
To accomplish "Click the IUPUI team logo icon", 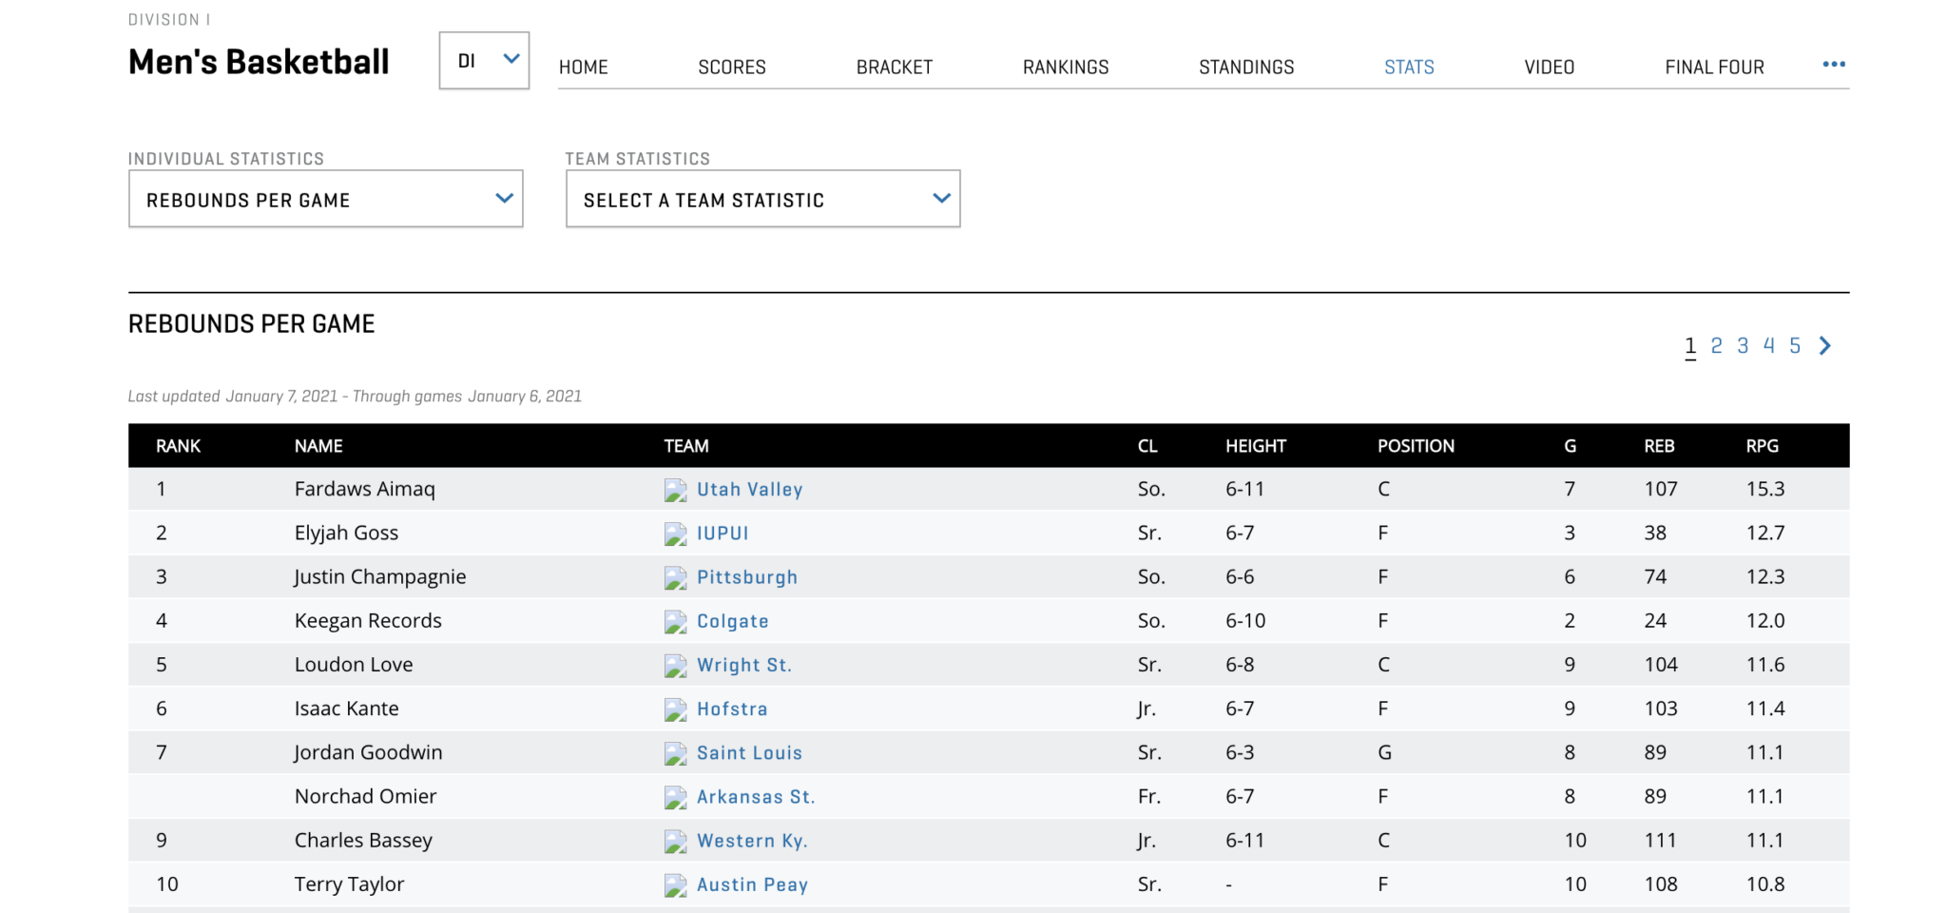I will click(675, 534).
